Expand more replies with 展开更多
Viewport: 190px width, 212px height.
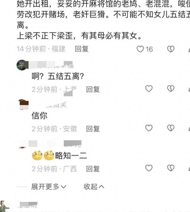pyautogui.click(x=49, y=187)
